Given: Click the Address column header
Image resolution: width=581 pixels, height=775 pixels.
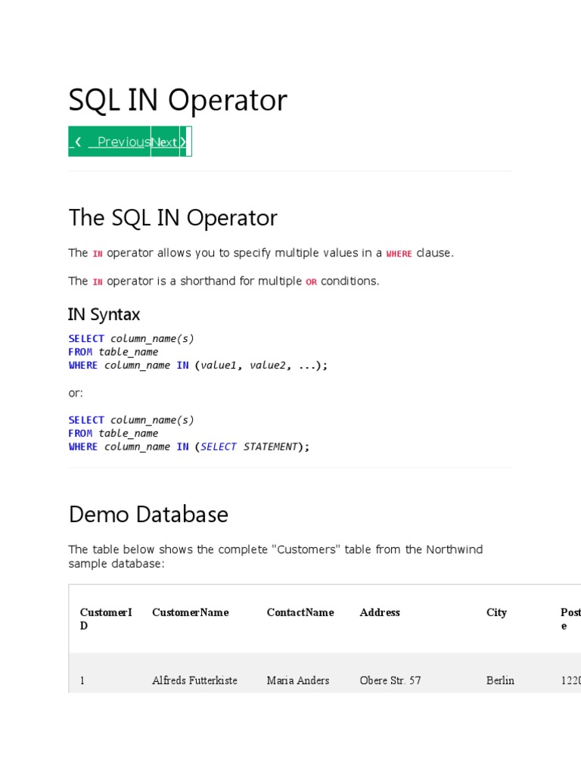Looking at the screenshot, I should click(x=380, y=612).
